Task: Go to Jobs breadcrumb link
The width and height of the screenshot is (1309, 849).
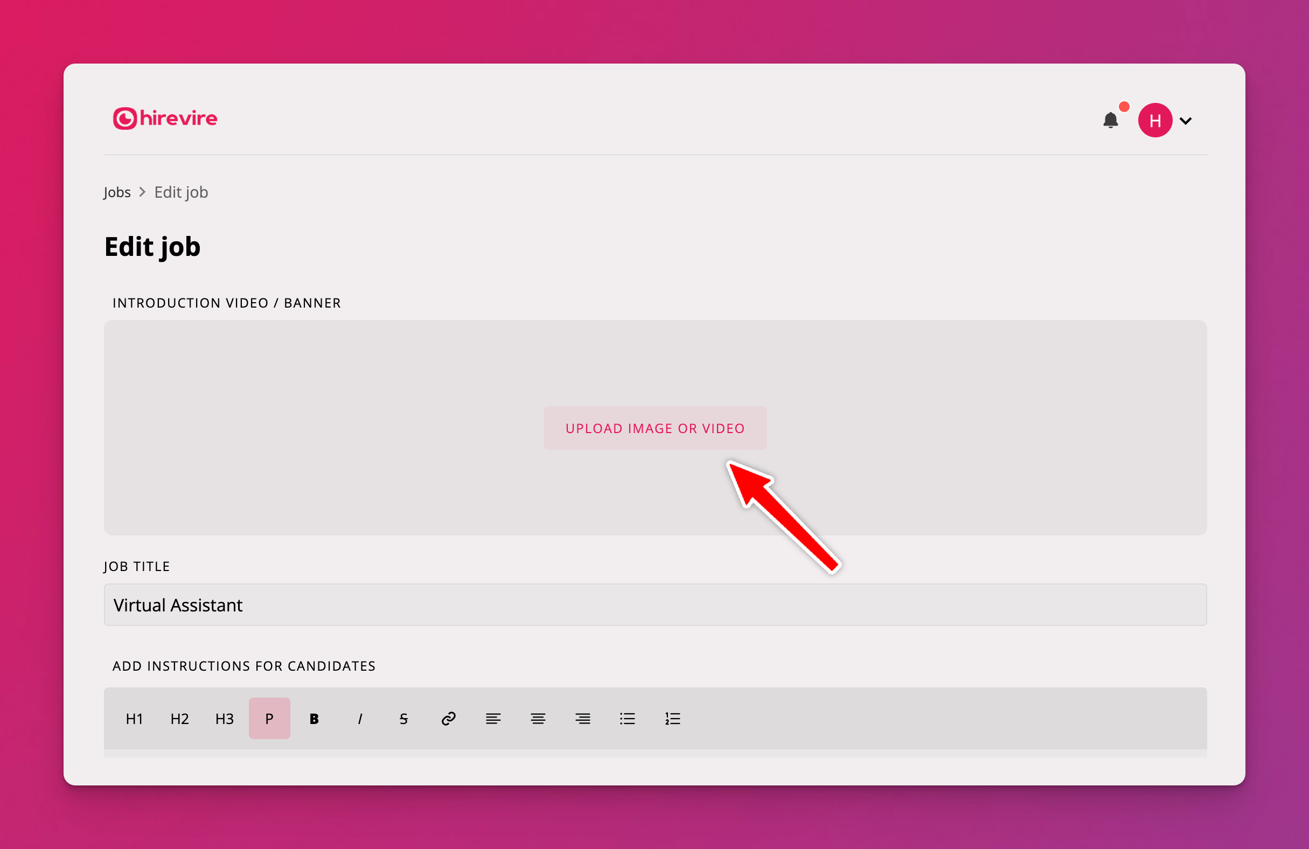Action: click(x=117, y=192)
